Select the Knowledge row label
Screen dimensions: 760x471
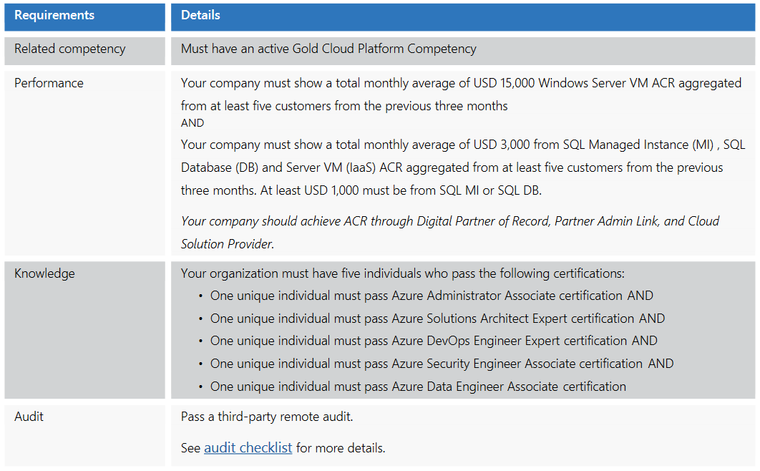point(44,273)
